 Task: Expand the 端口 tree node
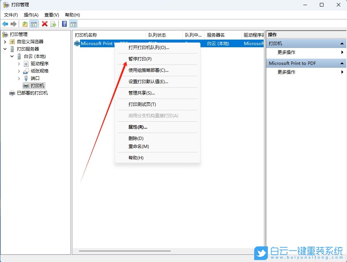[19, 78]
